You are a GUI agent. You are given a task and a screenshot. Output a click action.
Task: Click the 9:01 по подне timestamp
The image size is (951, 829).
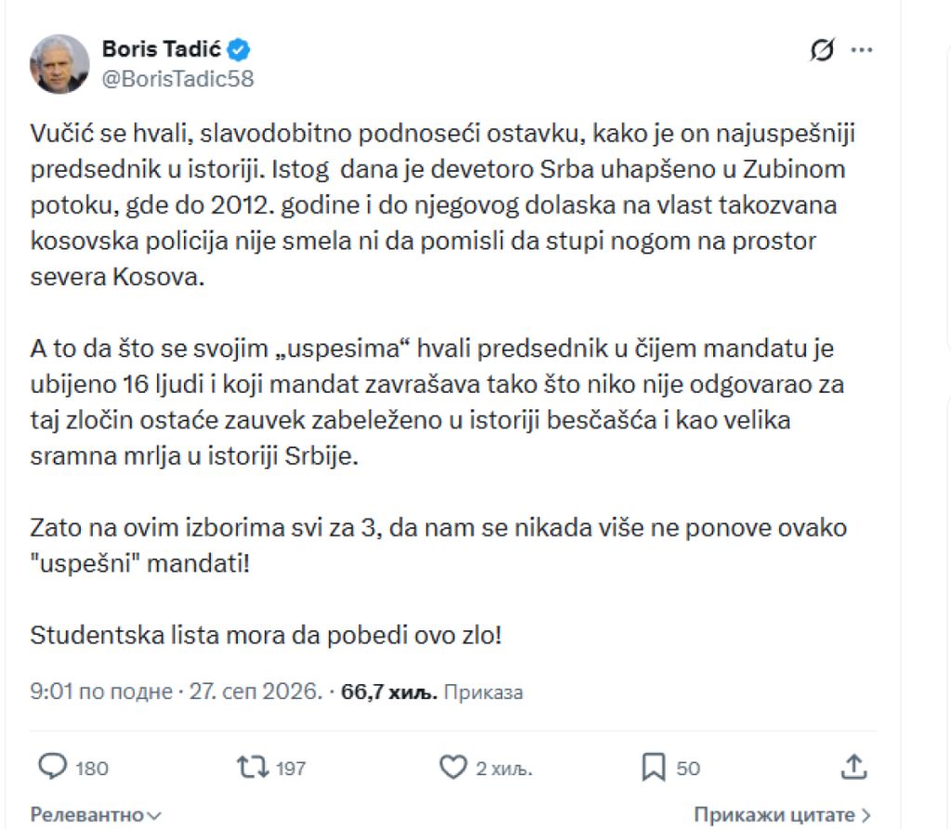click(x=101, y=692)
